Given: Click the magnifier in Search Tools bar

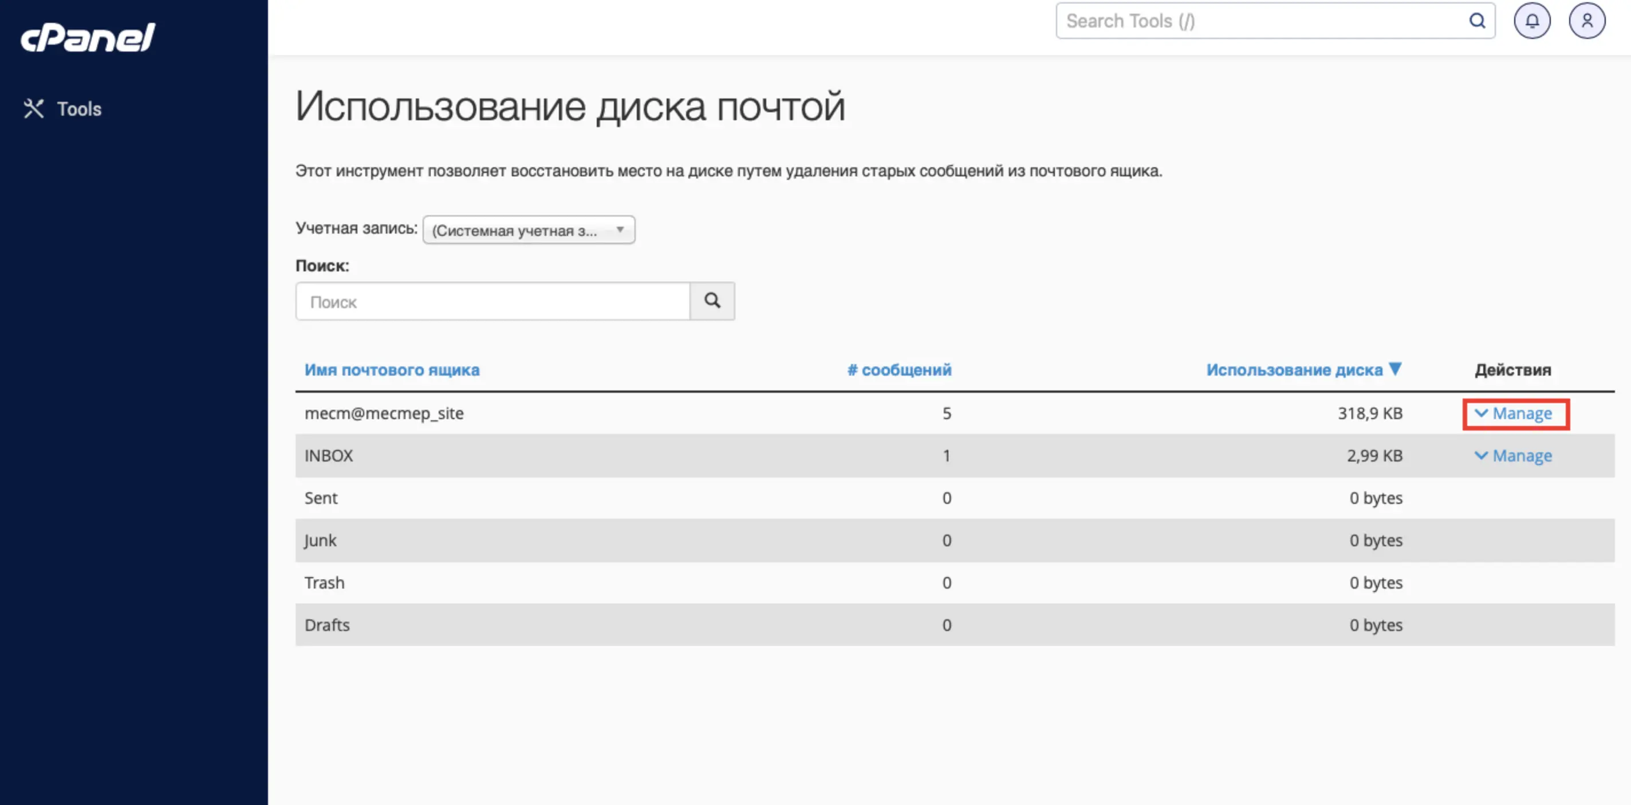Looking at the screenshot, I should point(1478,21).
